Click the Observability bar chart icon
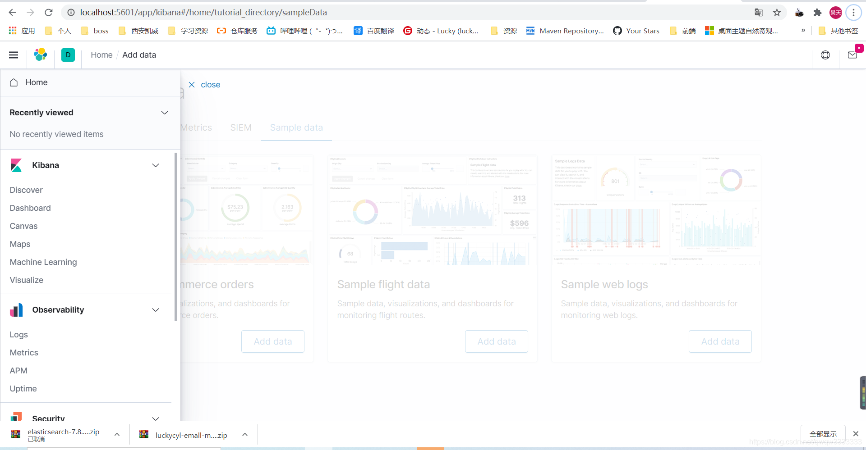Screen dimensions: 866x450 pyautogui.click(x=16, y=310)
